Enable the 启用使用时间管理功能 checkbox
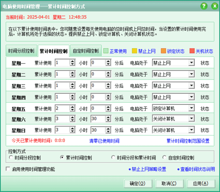Screen dimensions: 220x192 click(x=8, y=169)
